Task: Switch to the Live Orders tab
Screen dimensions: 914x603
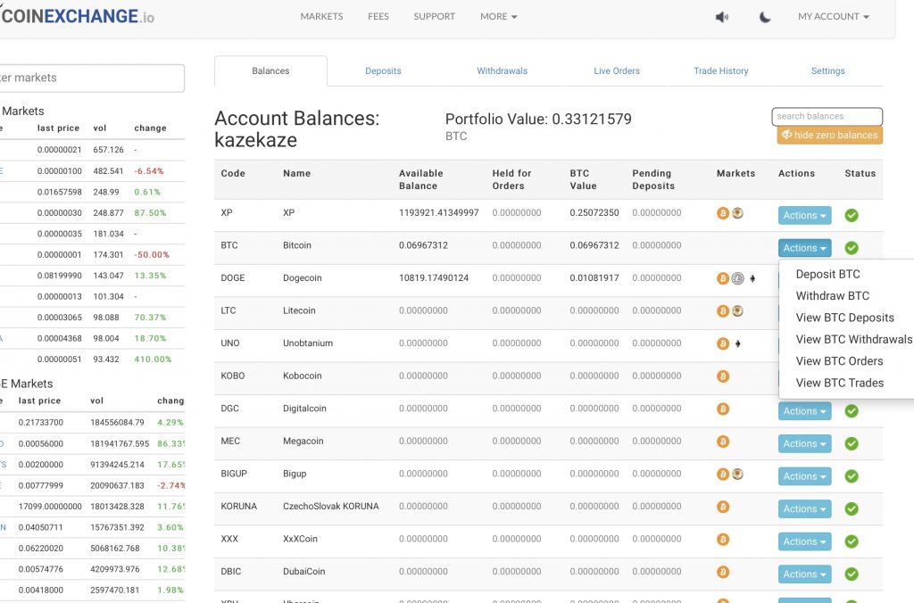Action: click(x=617, y=71)
